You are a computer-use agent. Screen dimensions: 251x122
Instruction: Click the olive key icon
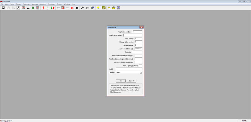[104, 8]
